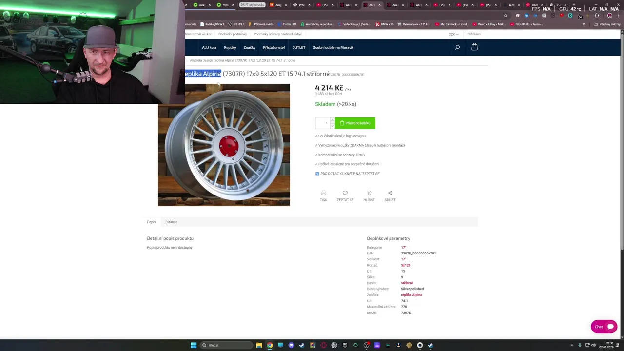Switch to the DRIFT objednavky tab group

point(252,5)
